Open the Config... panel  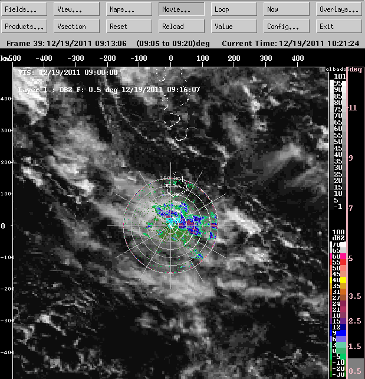point(286,27)
